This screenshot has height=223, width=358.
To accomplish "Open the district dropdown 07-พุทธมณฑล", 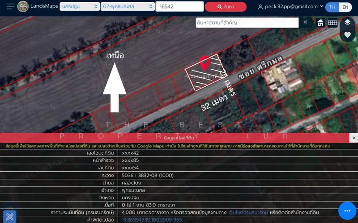I will coord(127,7).
